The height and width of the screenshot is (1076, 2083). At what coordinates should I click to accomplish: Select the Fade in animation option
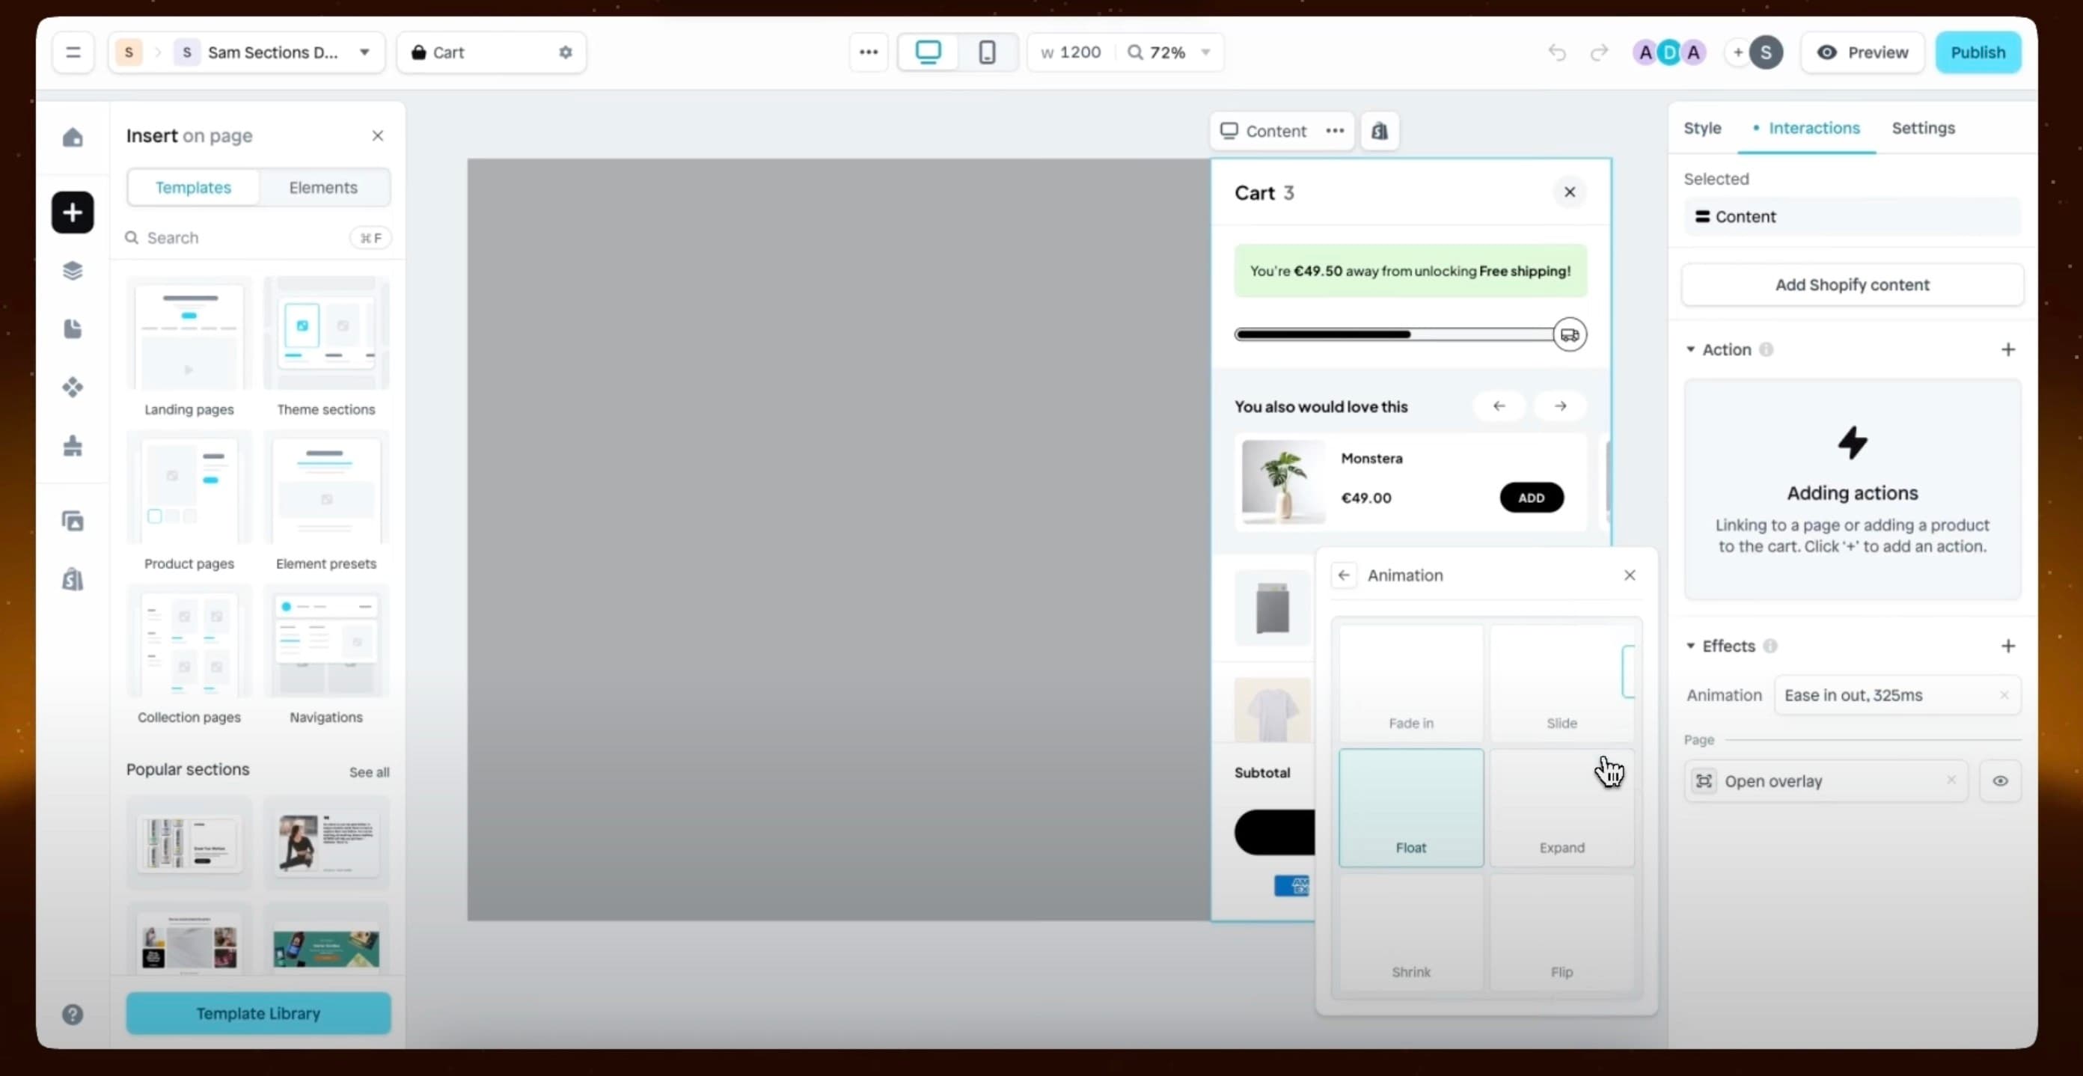1411,683
